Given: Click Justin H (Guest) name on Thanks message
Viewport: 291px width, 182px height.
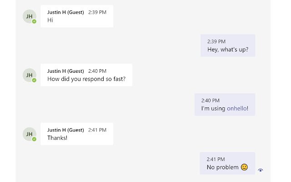Looking at the screenshot, I should pyautogui.click(x=65, y=130).
